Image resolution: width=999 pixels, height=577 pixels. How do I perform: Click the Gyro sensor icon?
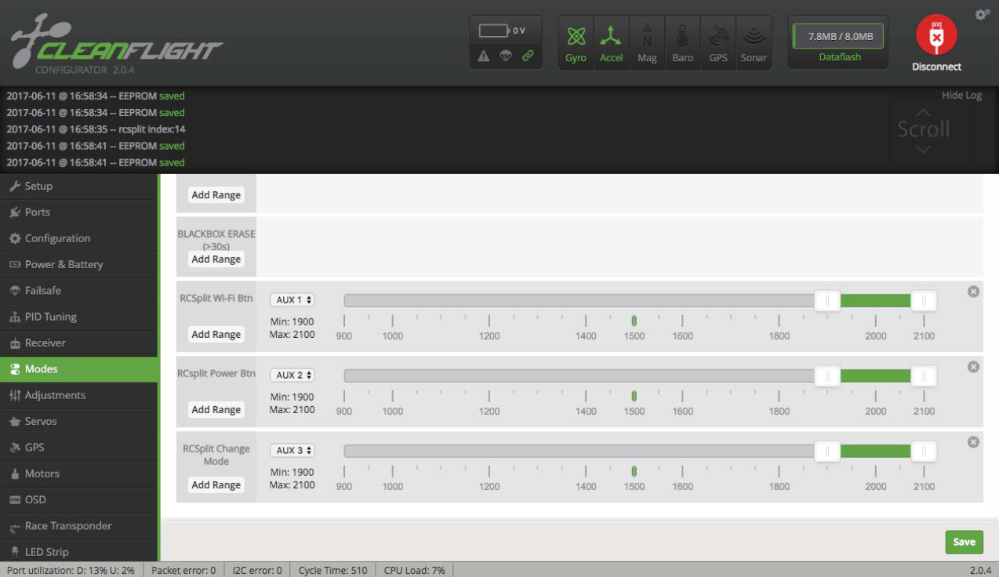pyautogui.click(x=576, y=43)
